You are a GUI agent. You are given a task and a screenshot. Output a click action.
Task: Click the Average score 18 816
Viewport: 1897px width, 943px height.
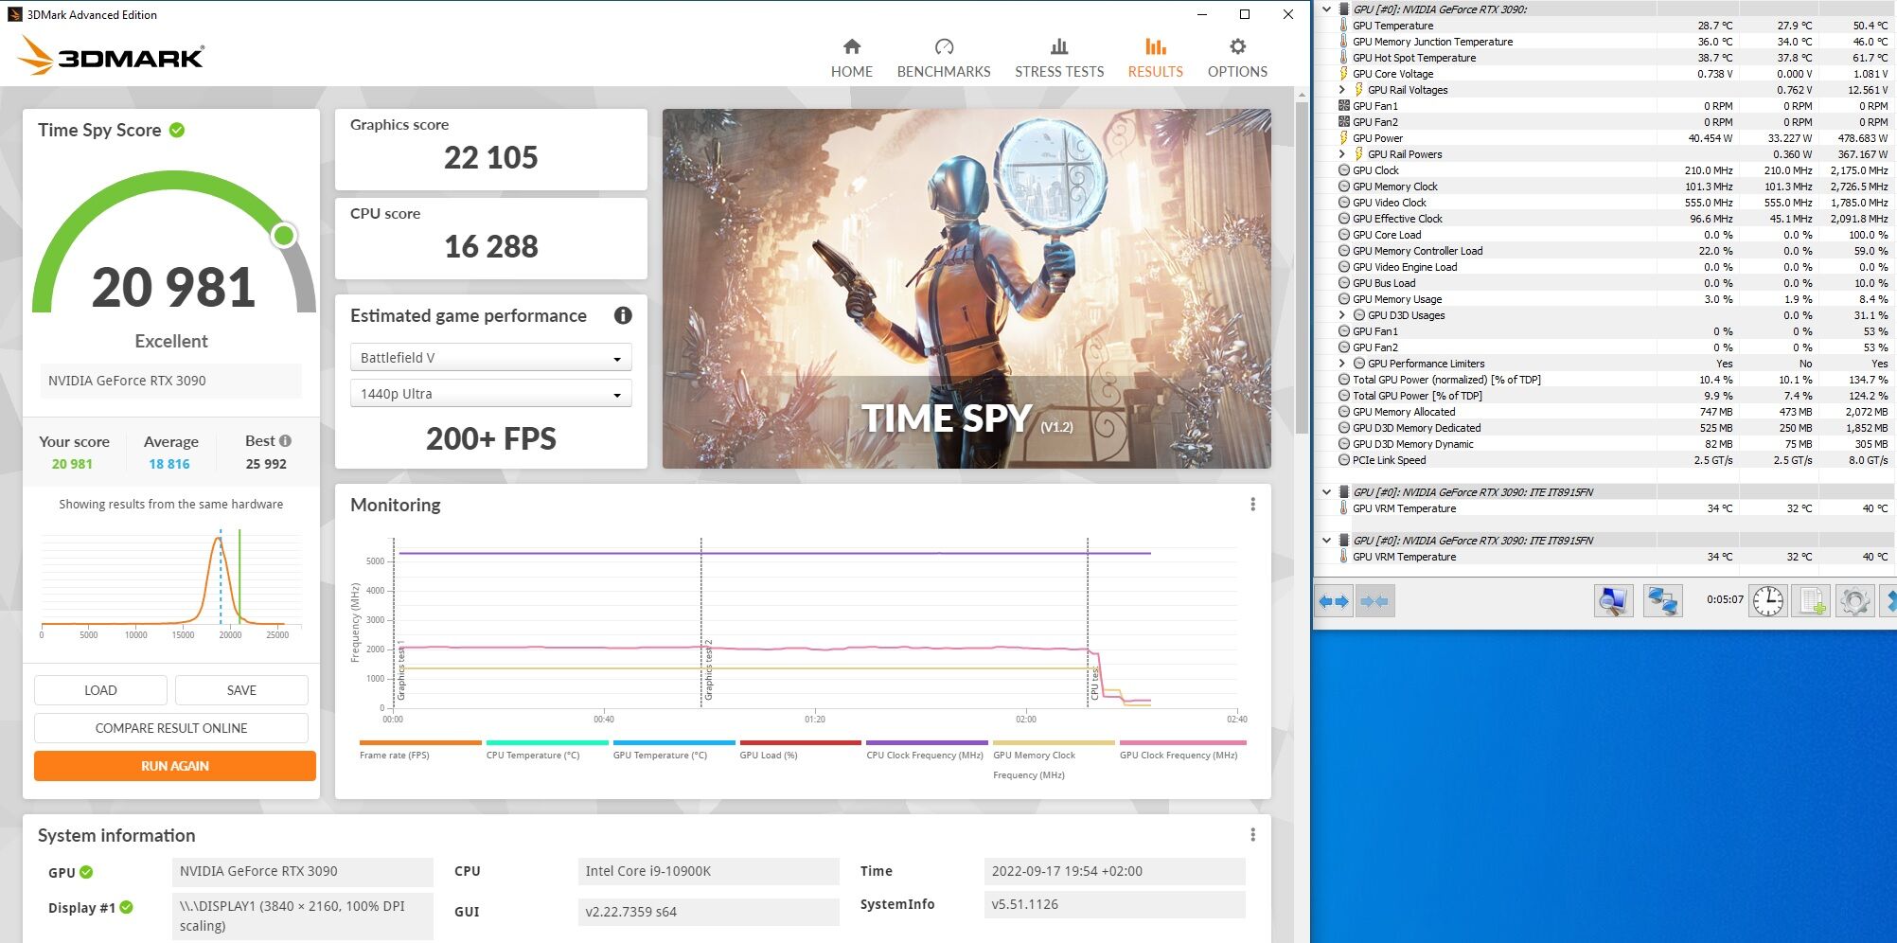coord(169,464)
